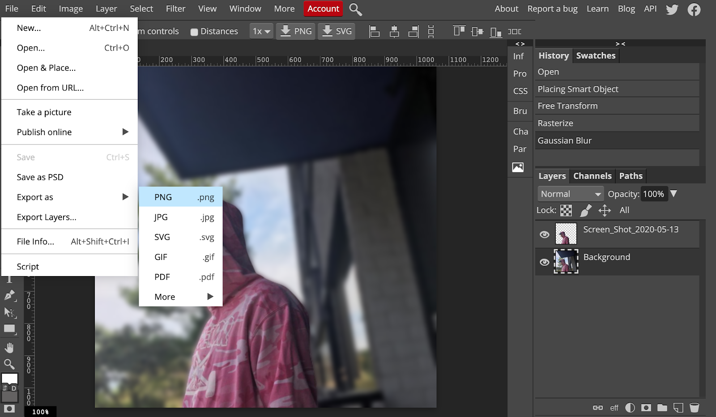Create new folder in Layers panel
Screen dimensions: 716x417
tap(662, 408)
